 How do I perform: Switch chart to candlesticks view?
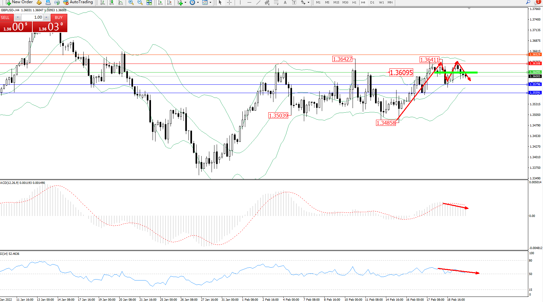[x=112, y=3]
